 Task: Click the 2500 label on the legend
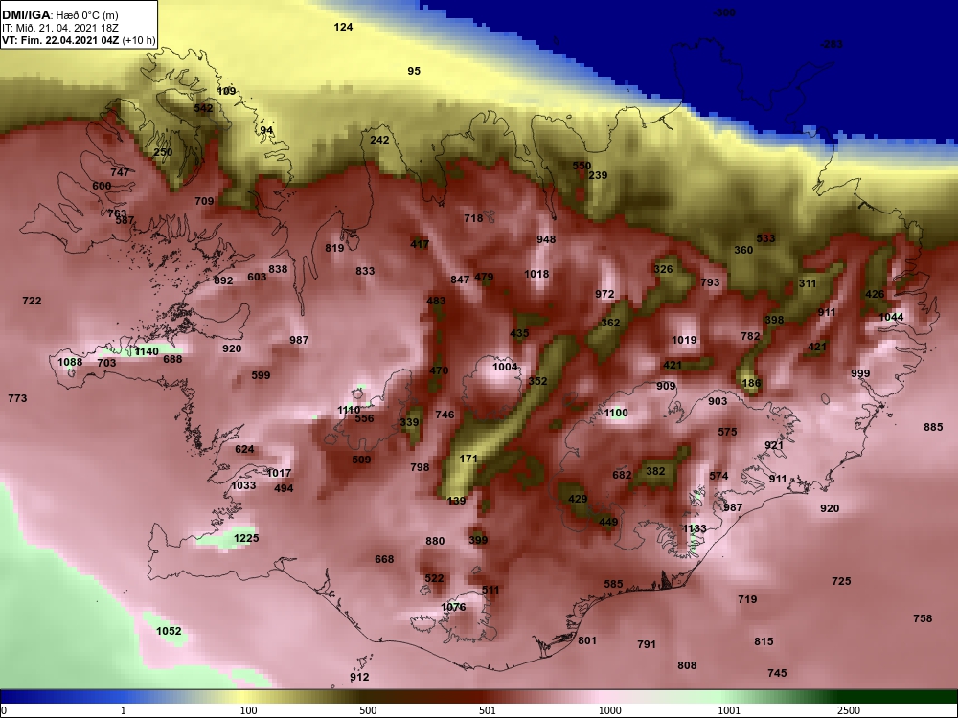point(849,710)
